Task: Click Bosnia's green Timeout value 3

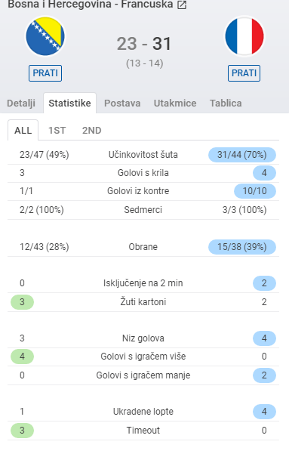Action: pos(22,431)
